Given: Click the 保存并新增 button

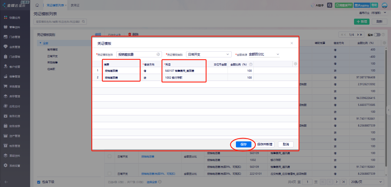Looking at the screenshot, I should [x=264, y=144].
